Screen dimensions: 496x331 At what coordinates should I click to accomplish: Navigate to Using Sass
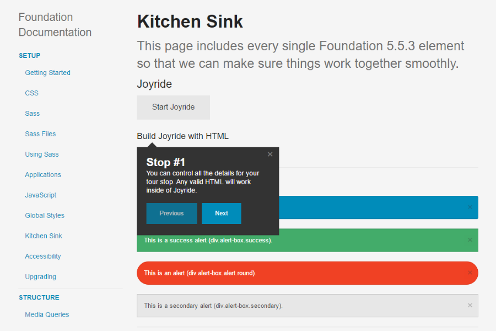[42, 154]
